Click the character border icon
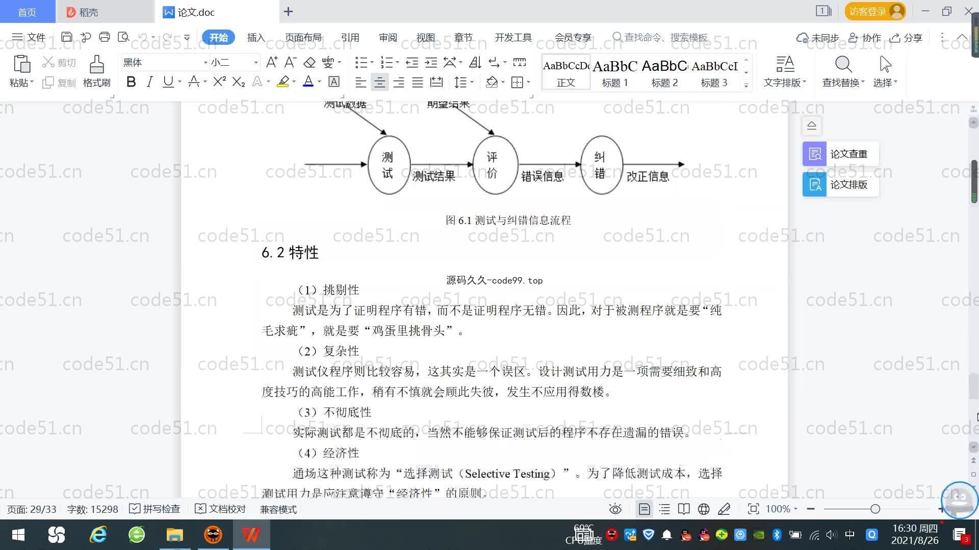Image resolution: width=979 pixels, height=550 pixels. (334, 81)
